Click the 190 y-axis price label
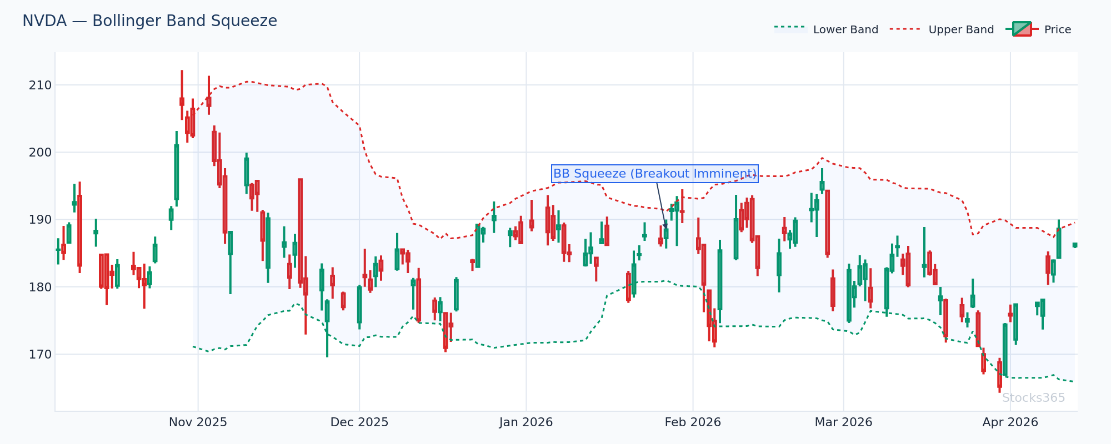 pos(40,220)
